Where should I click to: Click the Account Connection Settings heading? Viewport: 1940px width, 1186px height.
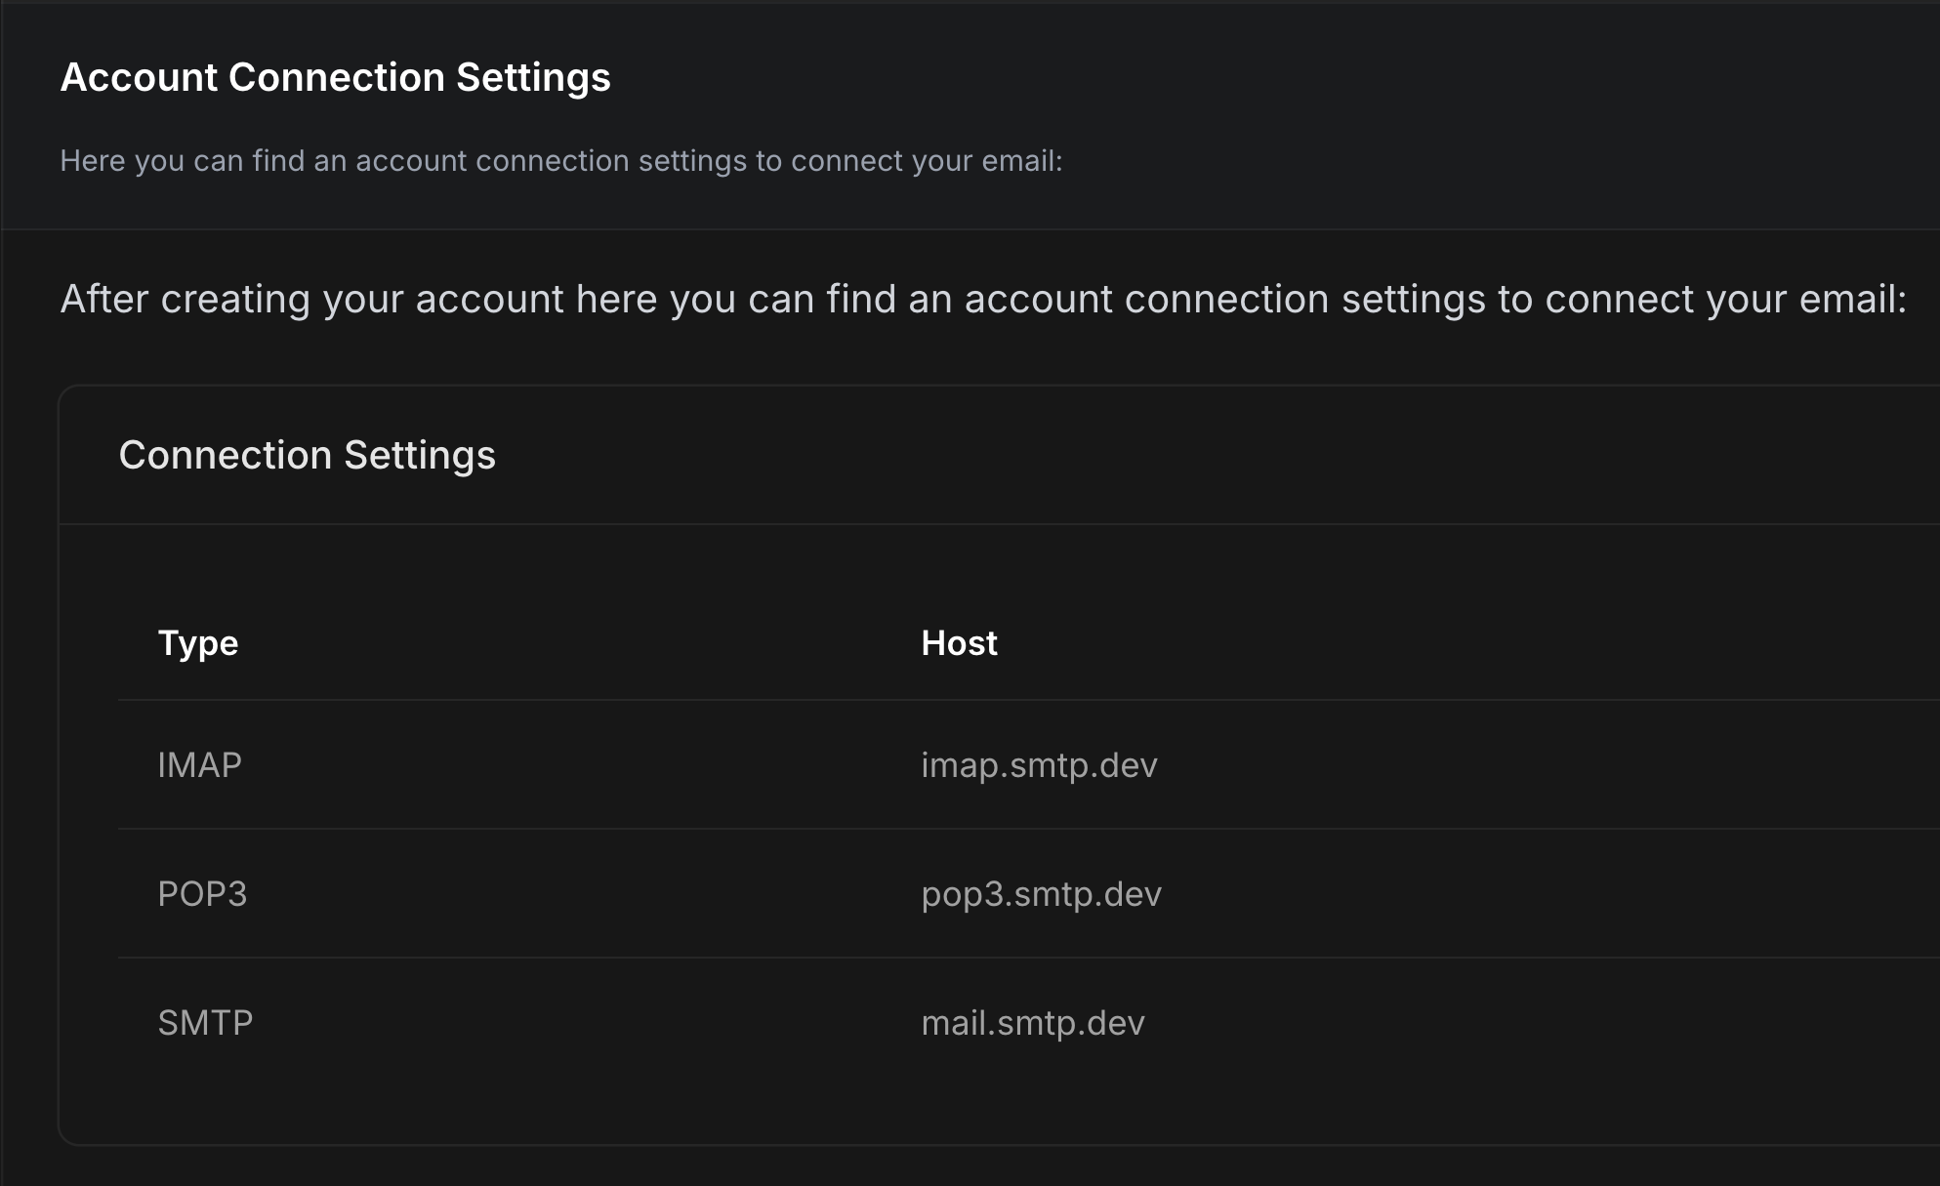[335, 77]
